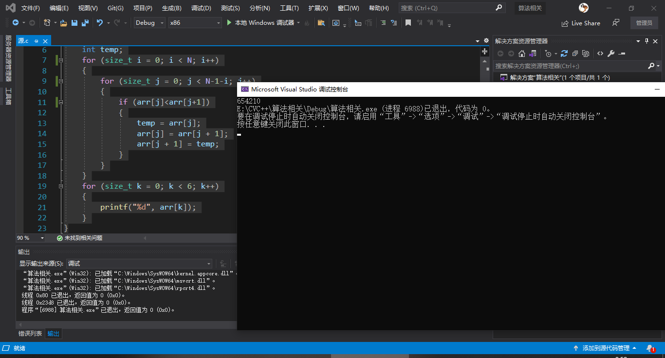Collapse the for loop on line 19
665x358 pixels.
tap(61, 186)
